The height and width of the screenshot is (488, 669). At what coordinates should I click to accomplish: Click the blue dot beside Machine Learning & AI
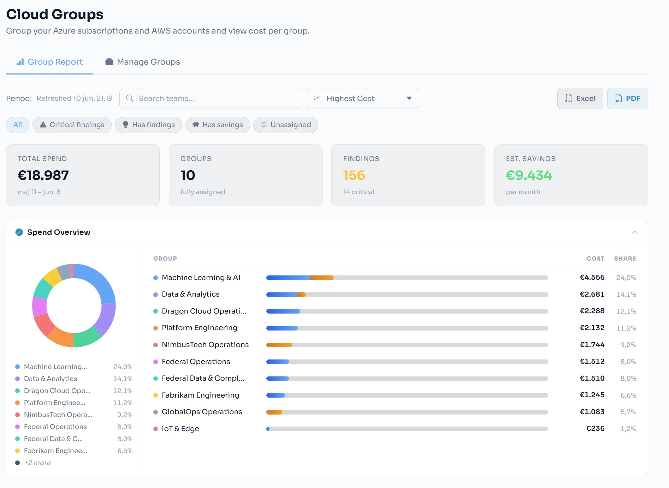(155, 278)
